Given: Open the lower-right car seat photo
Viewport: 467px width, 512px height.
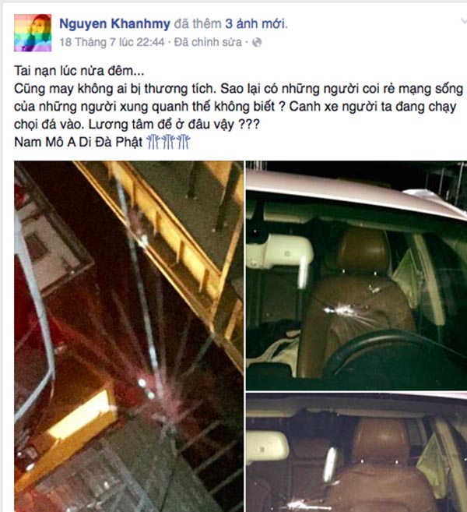Looking at the screenshot, I should pos(356,453).
